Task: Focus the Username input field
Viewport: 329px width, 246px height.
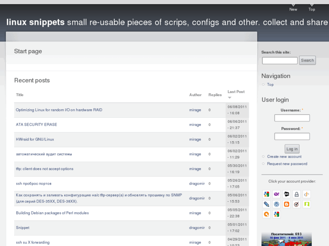Action: point(292,118)
